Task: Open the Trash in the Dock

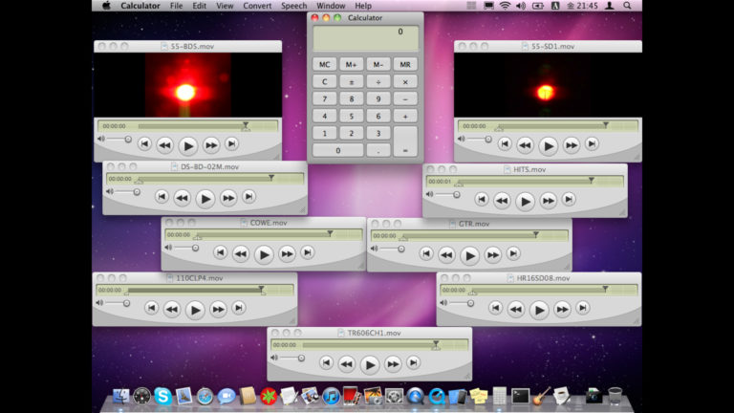Action: coord(615,396)
